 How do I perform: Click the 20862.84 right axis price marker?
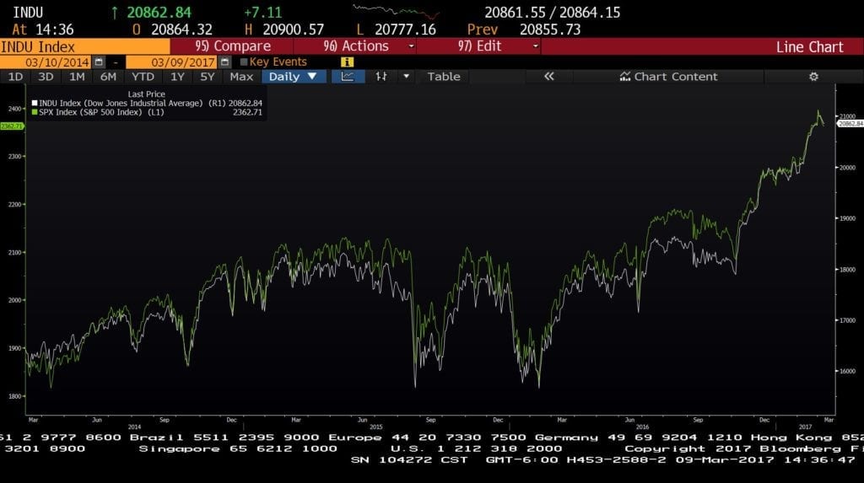[850, 124]
